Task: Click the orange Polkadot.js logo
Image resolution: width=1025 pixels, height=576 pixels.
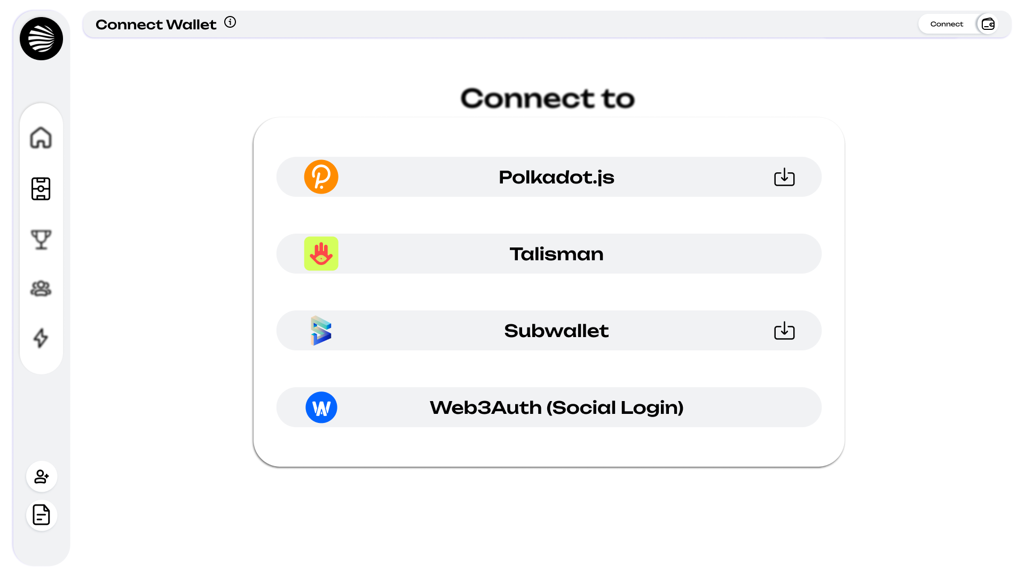Action: pyautogui.click(x=321, y=177)
